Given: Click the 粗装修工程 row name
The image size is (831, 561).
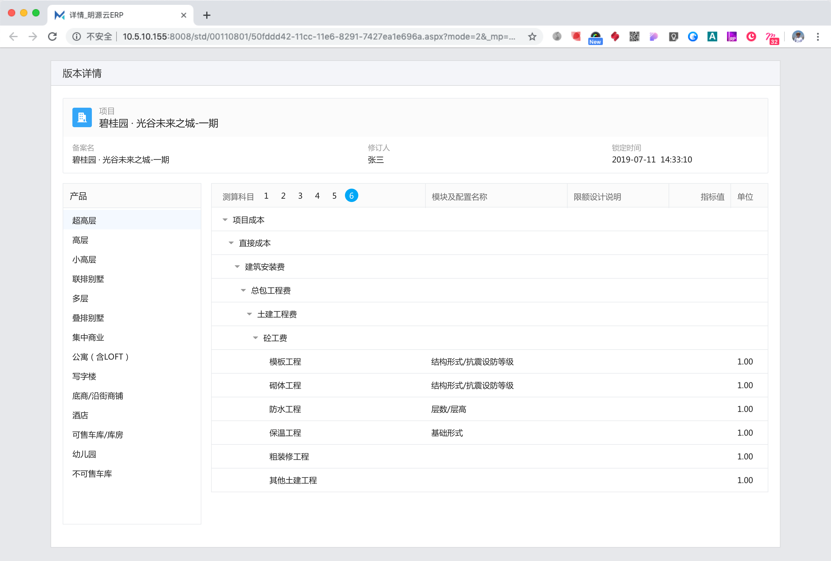Looking at the screenshot, I should pyautogui.click(x=289, y=457).
